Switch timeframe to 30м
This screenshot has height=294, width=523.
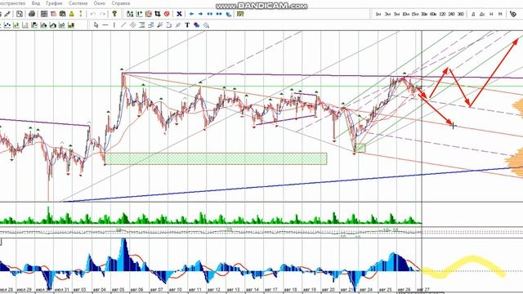pyautogui.click(x=424, y=14)
